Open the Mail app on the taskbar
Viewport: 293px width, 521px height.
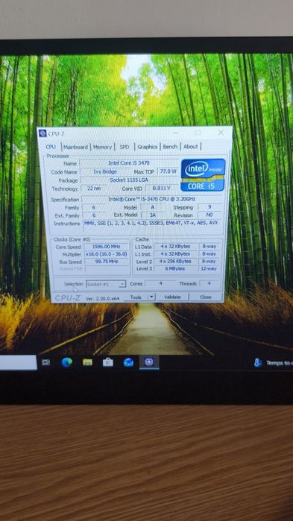128,362
